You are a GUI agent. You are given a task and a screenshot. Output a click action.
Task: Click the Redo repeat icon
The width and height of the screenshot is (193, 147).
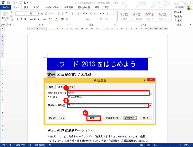click(21, 3)
